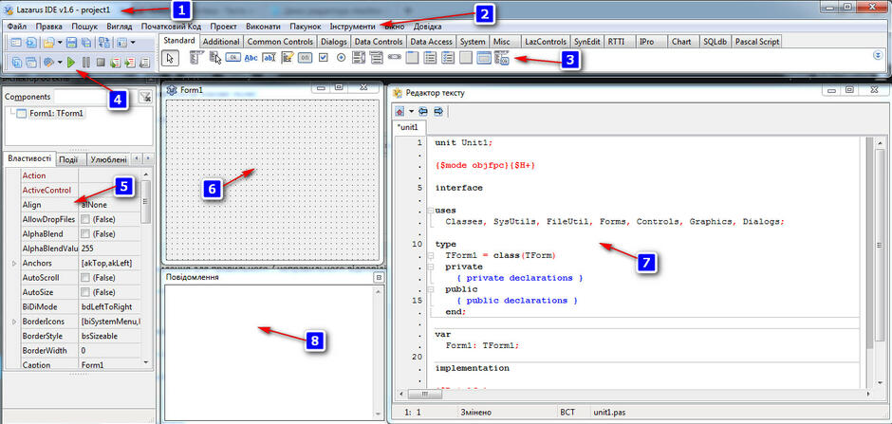Switch to the Dialogs palette tab
Image resolution: width=892 pixels, height=424 pixels.
(334, 42)
